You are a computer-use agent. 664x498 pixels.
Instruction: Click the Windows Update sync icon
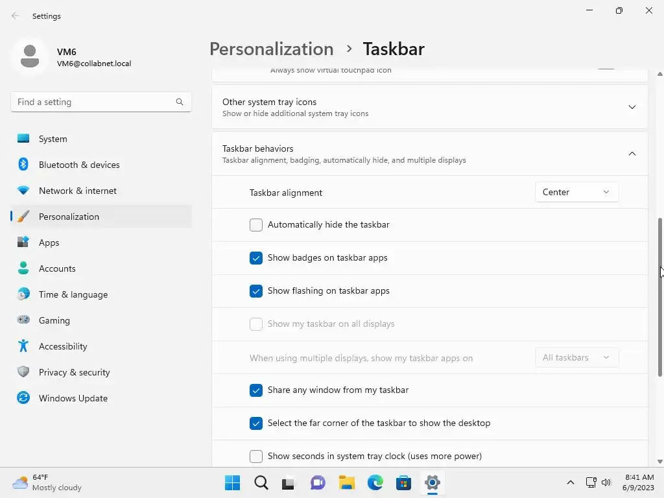click(x=23, y=397)
